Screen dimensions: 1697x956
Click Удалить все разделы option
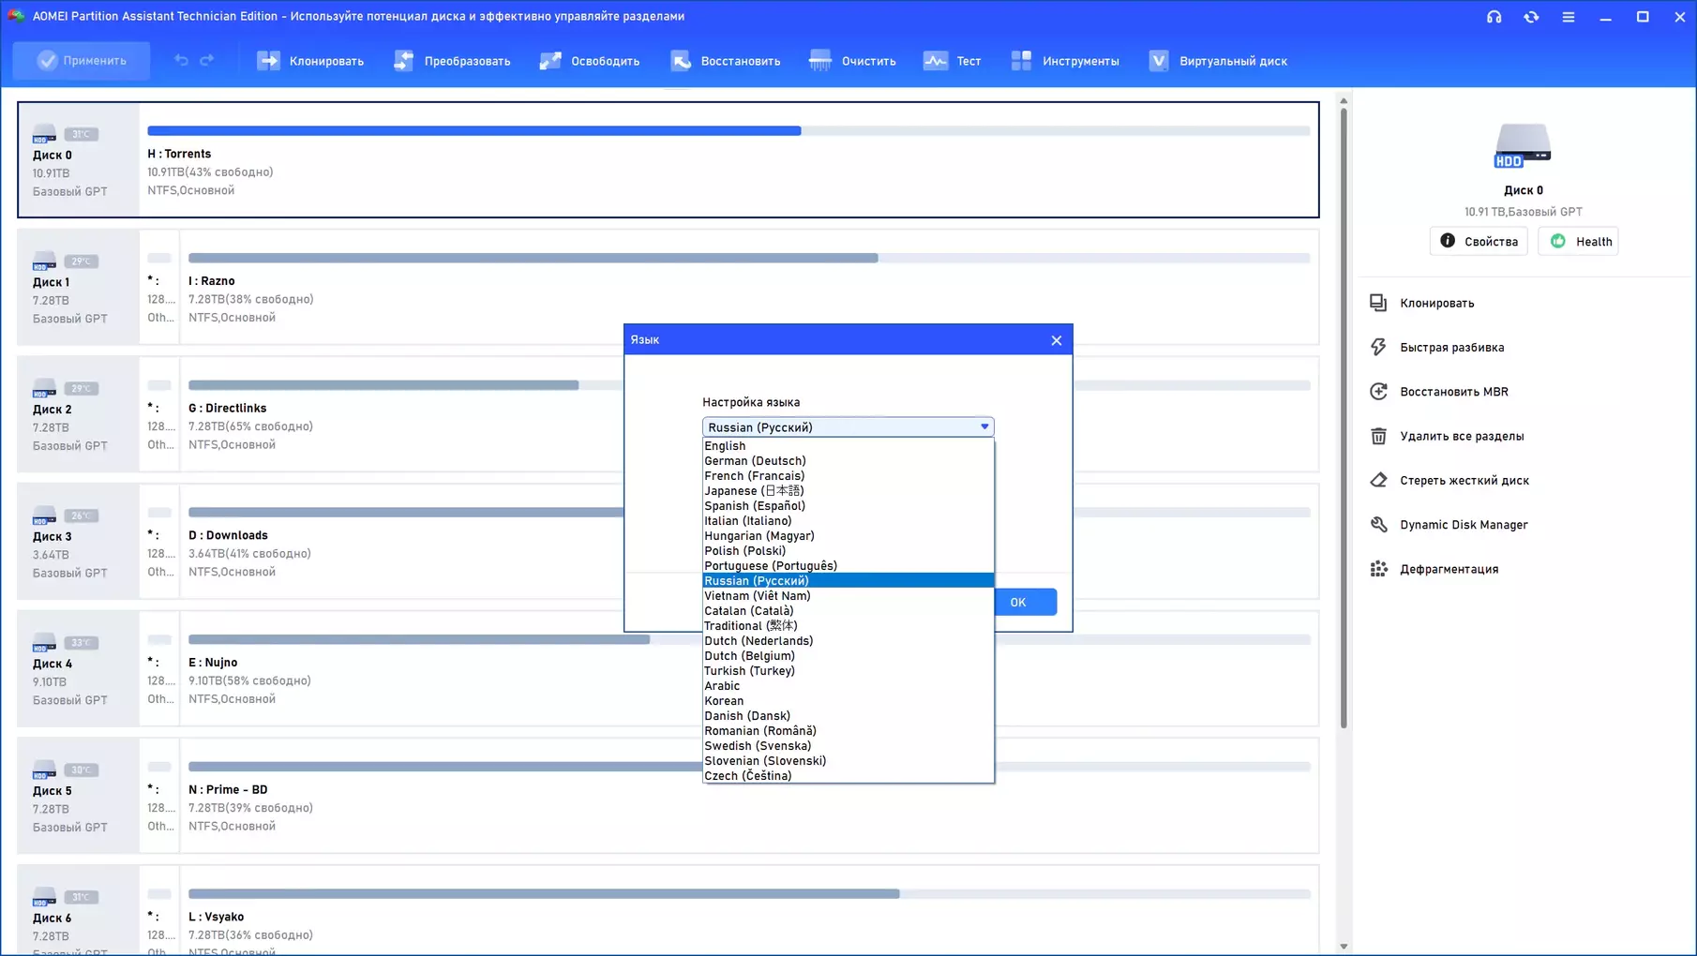coord(1447,436)
